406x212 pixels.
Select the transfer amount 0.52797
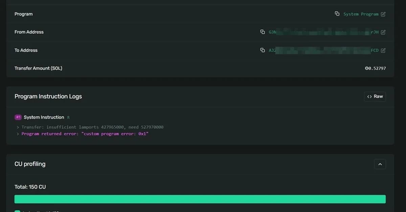[x=377, y=68]
